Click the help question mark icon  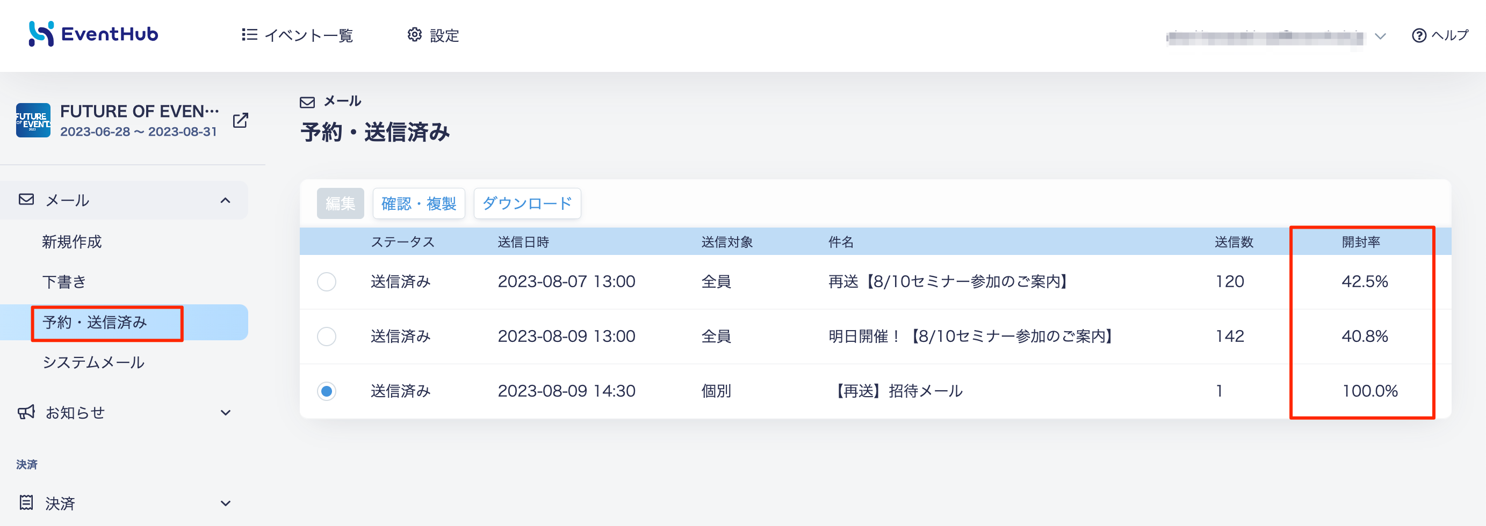click(1418, 36)
